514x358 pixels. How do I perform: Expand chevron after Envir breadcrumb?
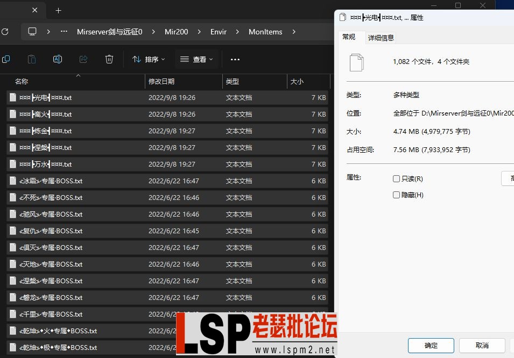(237, 32)
